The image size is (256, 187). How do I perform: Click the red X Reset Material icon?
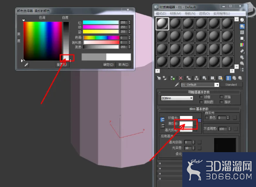[x=180, y=78]
